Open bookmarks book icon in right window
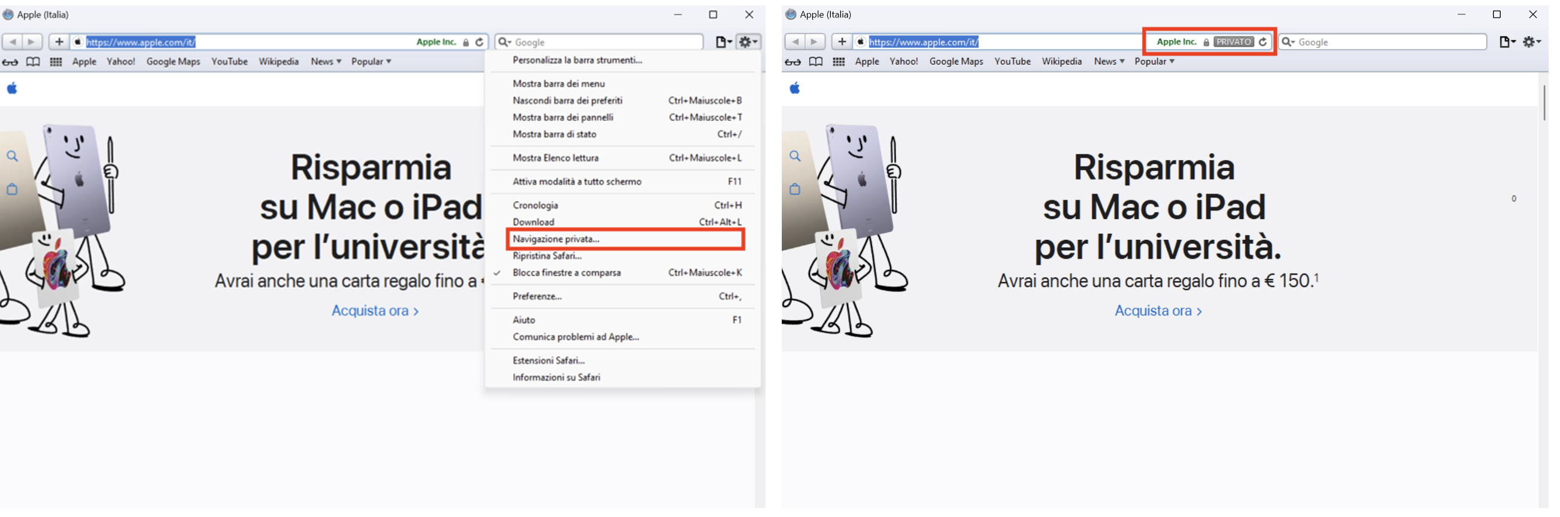The image size is (1560, 517). [817, 62]
